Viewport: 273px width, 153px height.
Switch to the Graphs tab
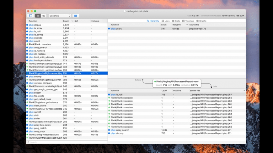click(x=201, y=21)
